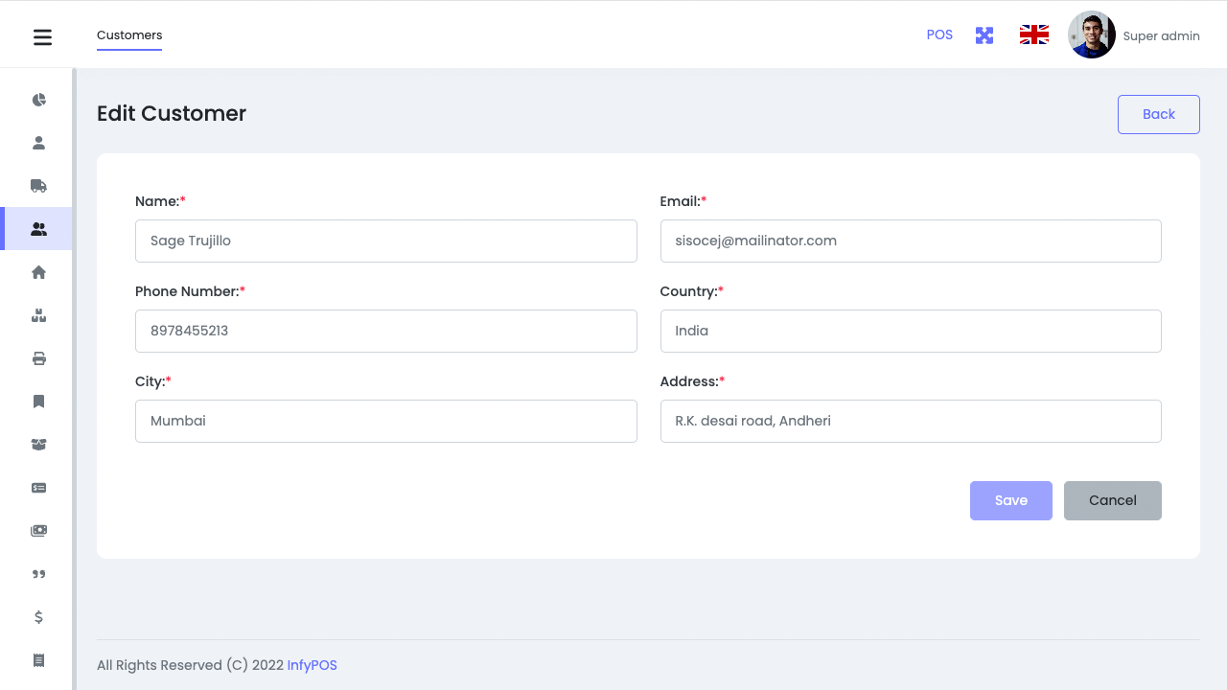Open the language dropdown with UK flag
This screenshot has height=690, width=1227.
click(1033, 35)
